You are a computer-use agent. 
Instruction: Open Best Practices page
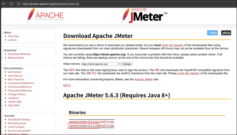(16, 79)
